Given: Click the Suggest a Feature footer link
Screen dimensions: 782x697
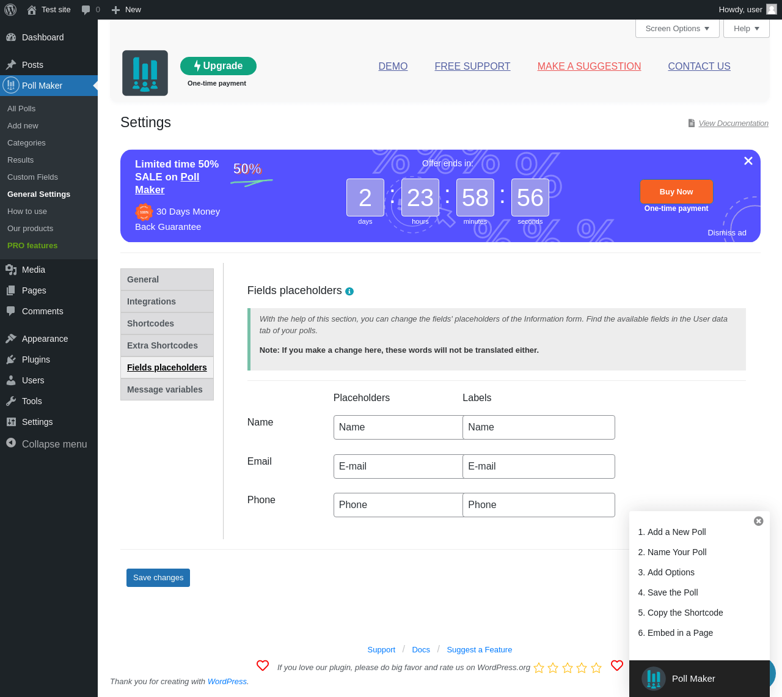Looking at the screenshot, I should tap(480, 650).
